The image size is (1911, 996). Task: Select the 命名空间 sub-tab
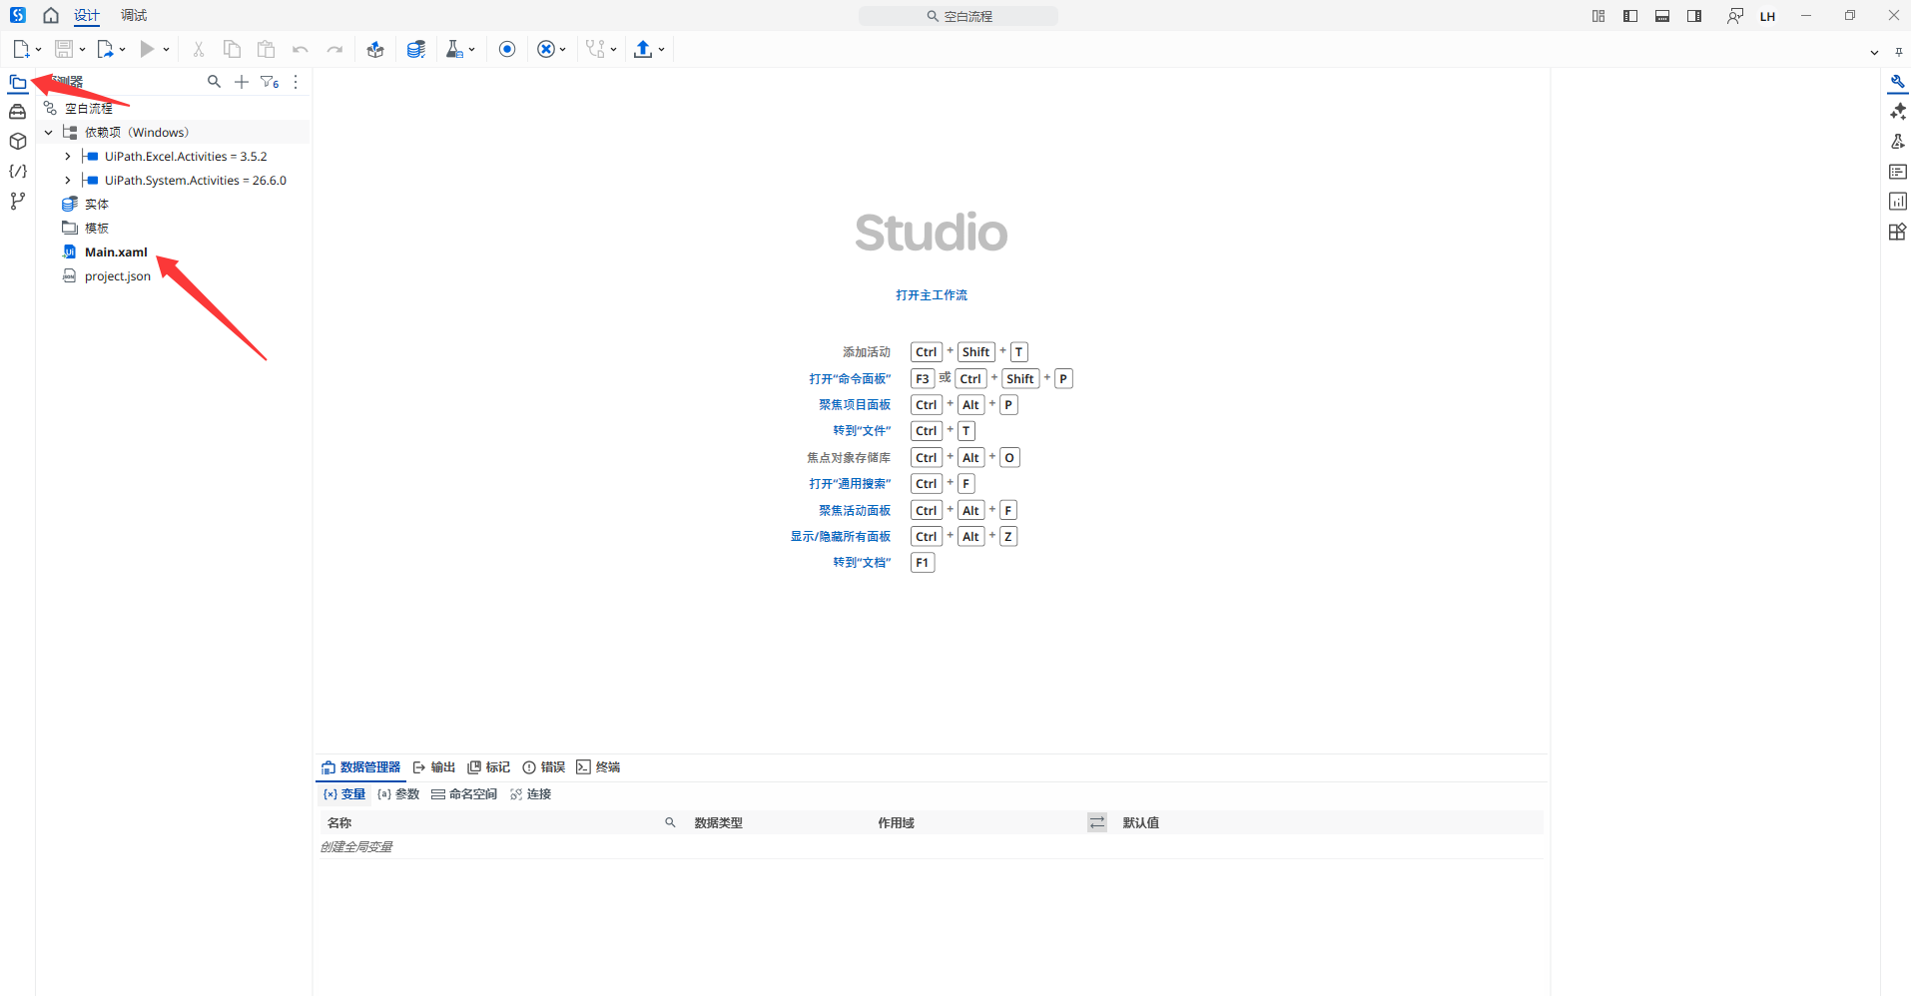tap(464, 793)
